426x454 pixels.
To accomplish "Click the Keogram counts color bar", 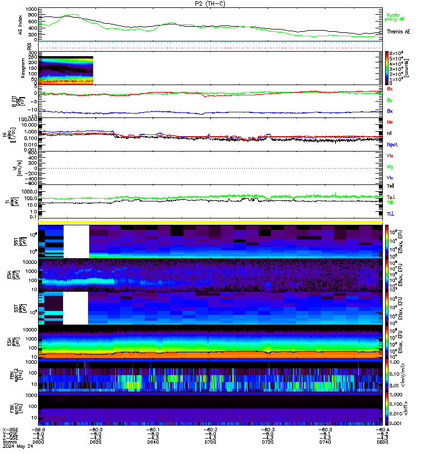I will (x=387, y=68).
